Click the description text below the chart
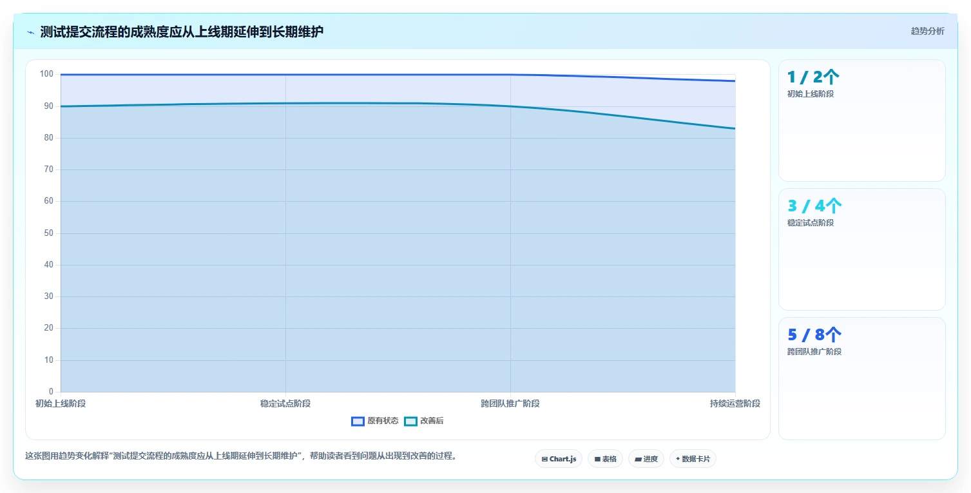971x493 pixels. (x=241, y=456)
